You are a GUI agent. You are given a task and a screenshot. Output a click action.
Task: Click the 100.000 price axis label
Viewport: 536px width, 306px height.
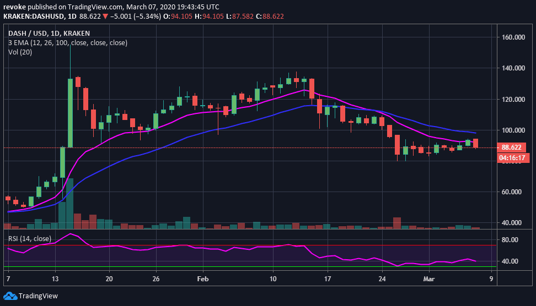[x=512, y=130]
